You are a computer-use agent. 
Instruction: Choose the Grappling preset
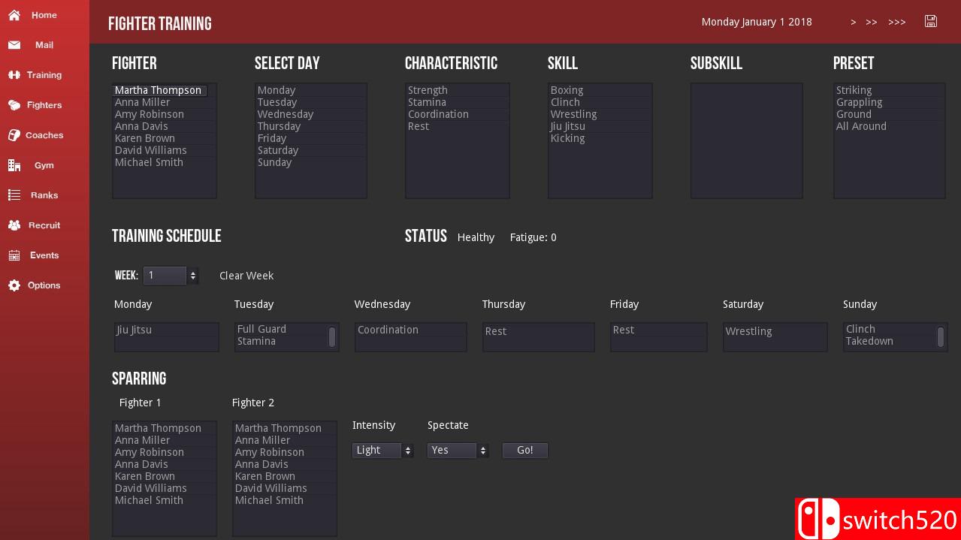pos(859,102)
